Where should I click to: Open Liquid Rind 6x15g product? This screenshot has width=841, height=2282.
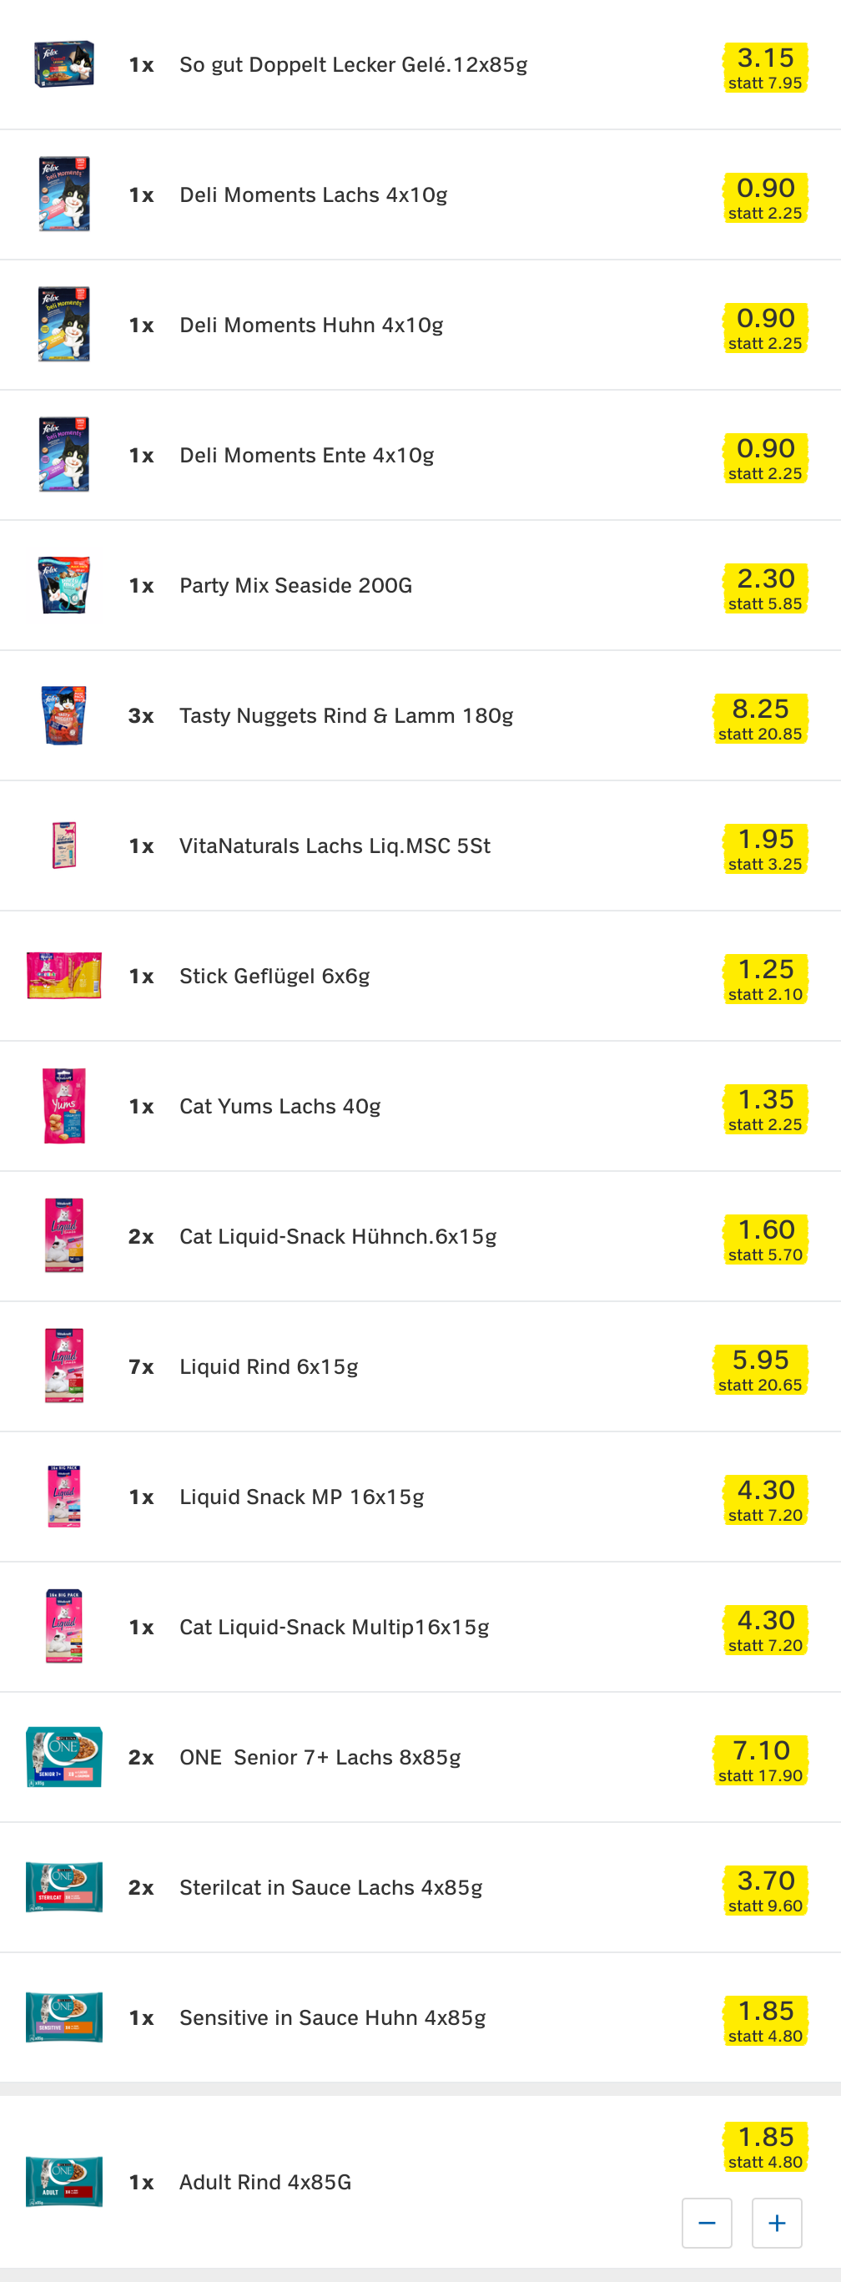268,1367
